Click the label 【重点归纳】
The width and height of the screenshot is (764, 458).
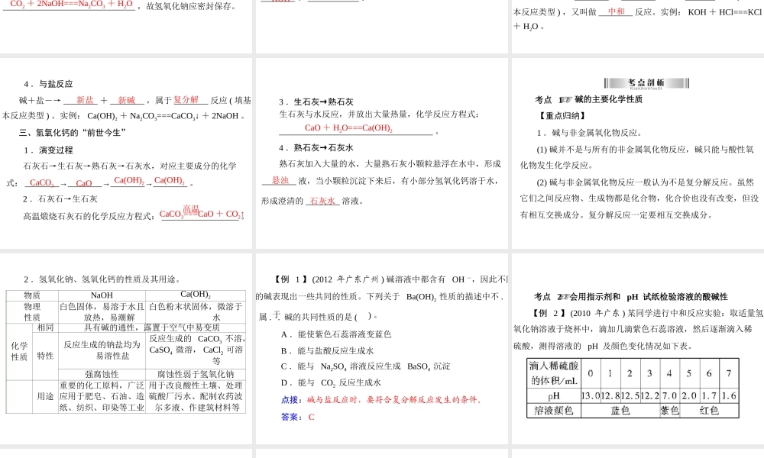(x=562, y=115)
